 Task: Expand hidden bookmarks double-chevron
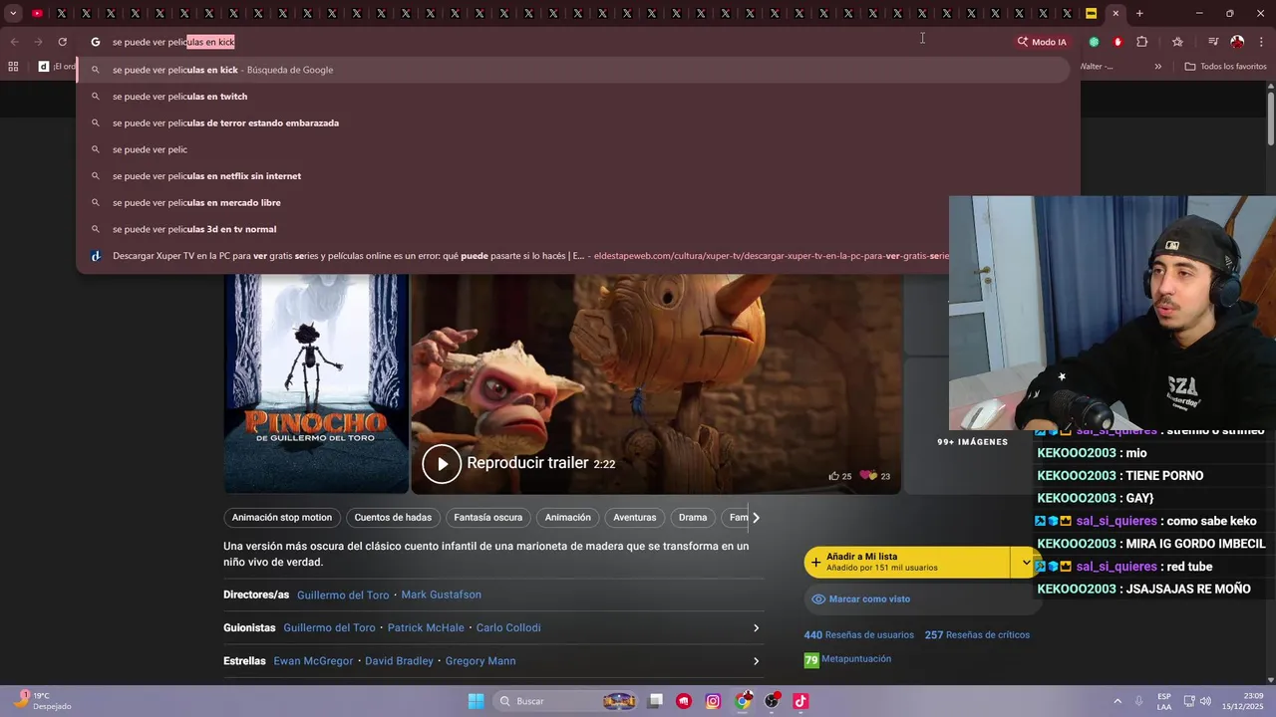pyautogui.click(x=1157, y=67)
